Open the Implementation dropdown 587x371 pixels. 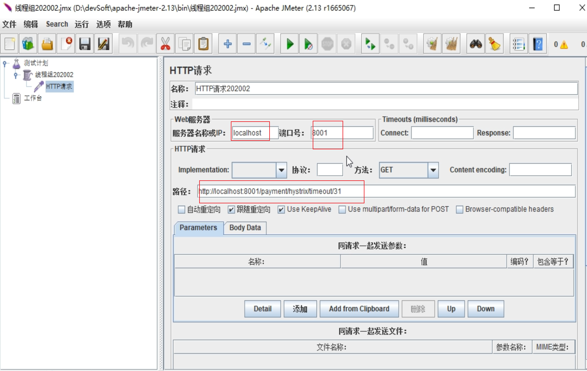pyautogui.click(x=281, y=170)
